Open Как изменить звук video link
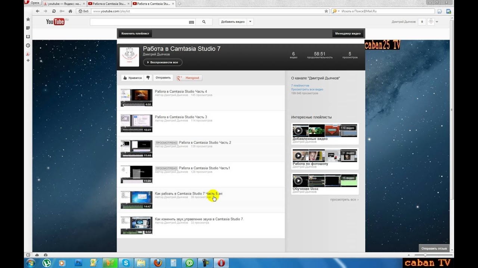Image resolution: width=478 pixels, height=268 pixels. pos(199,219)
